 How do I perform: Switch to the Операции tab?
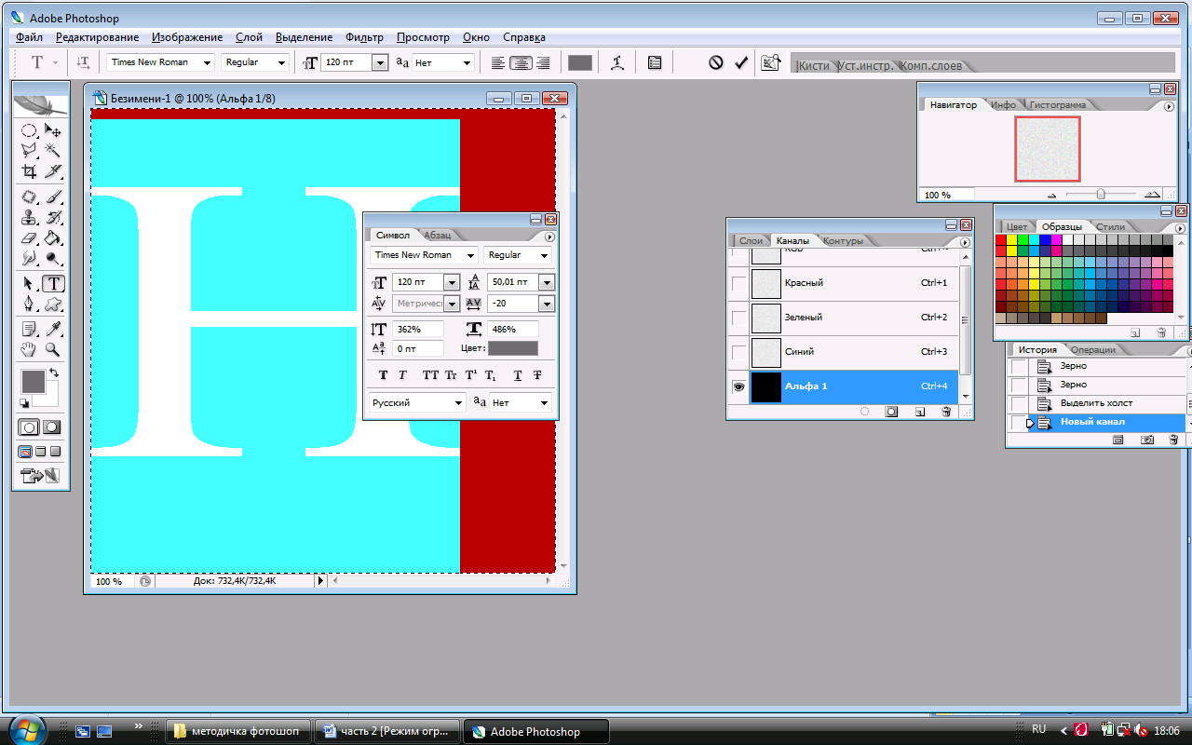point(1092,350)
